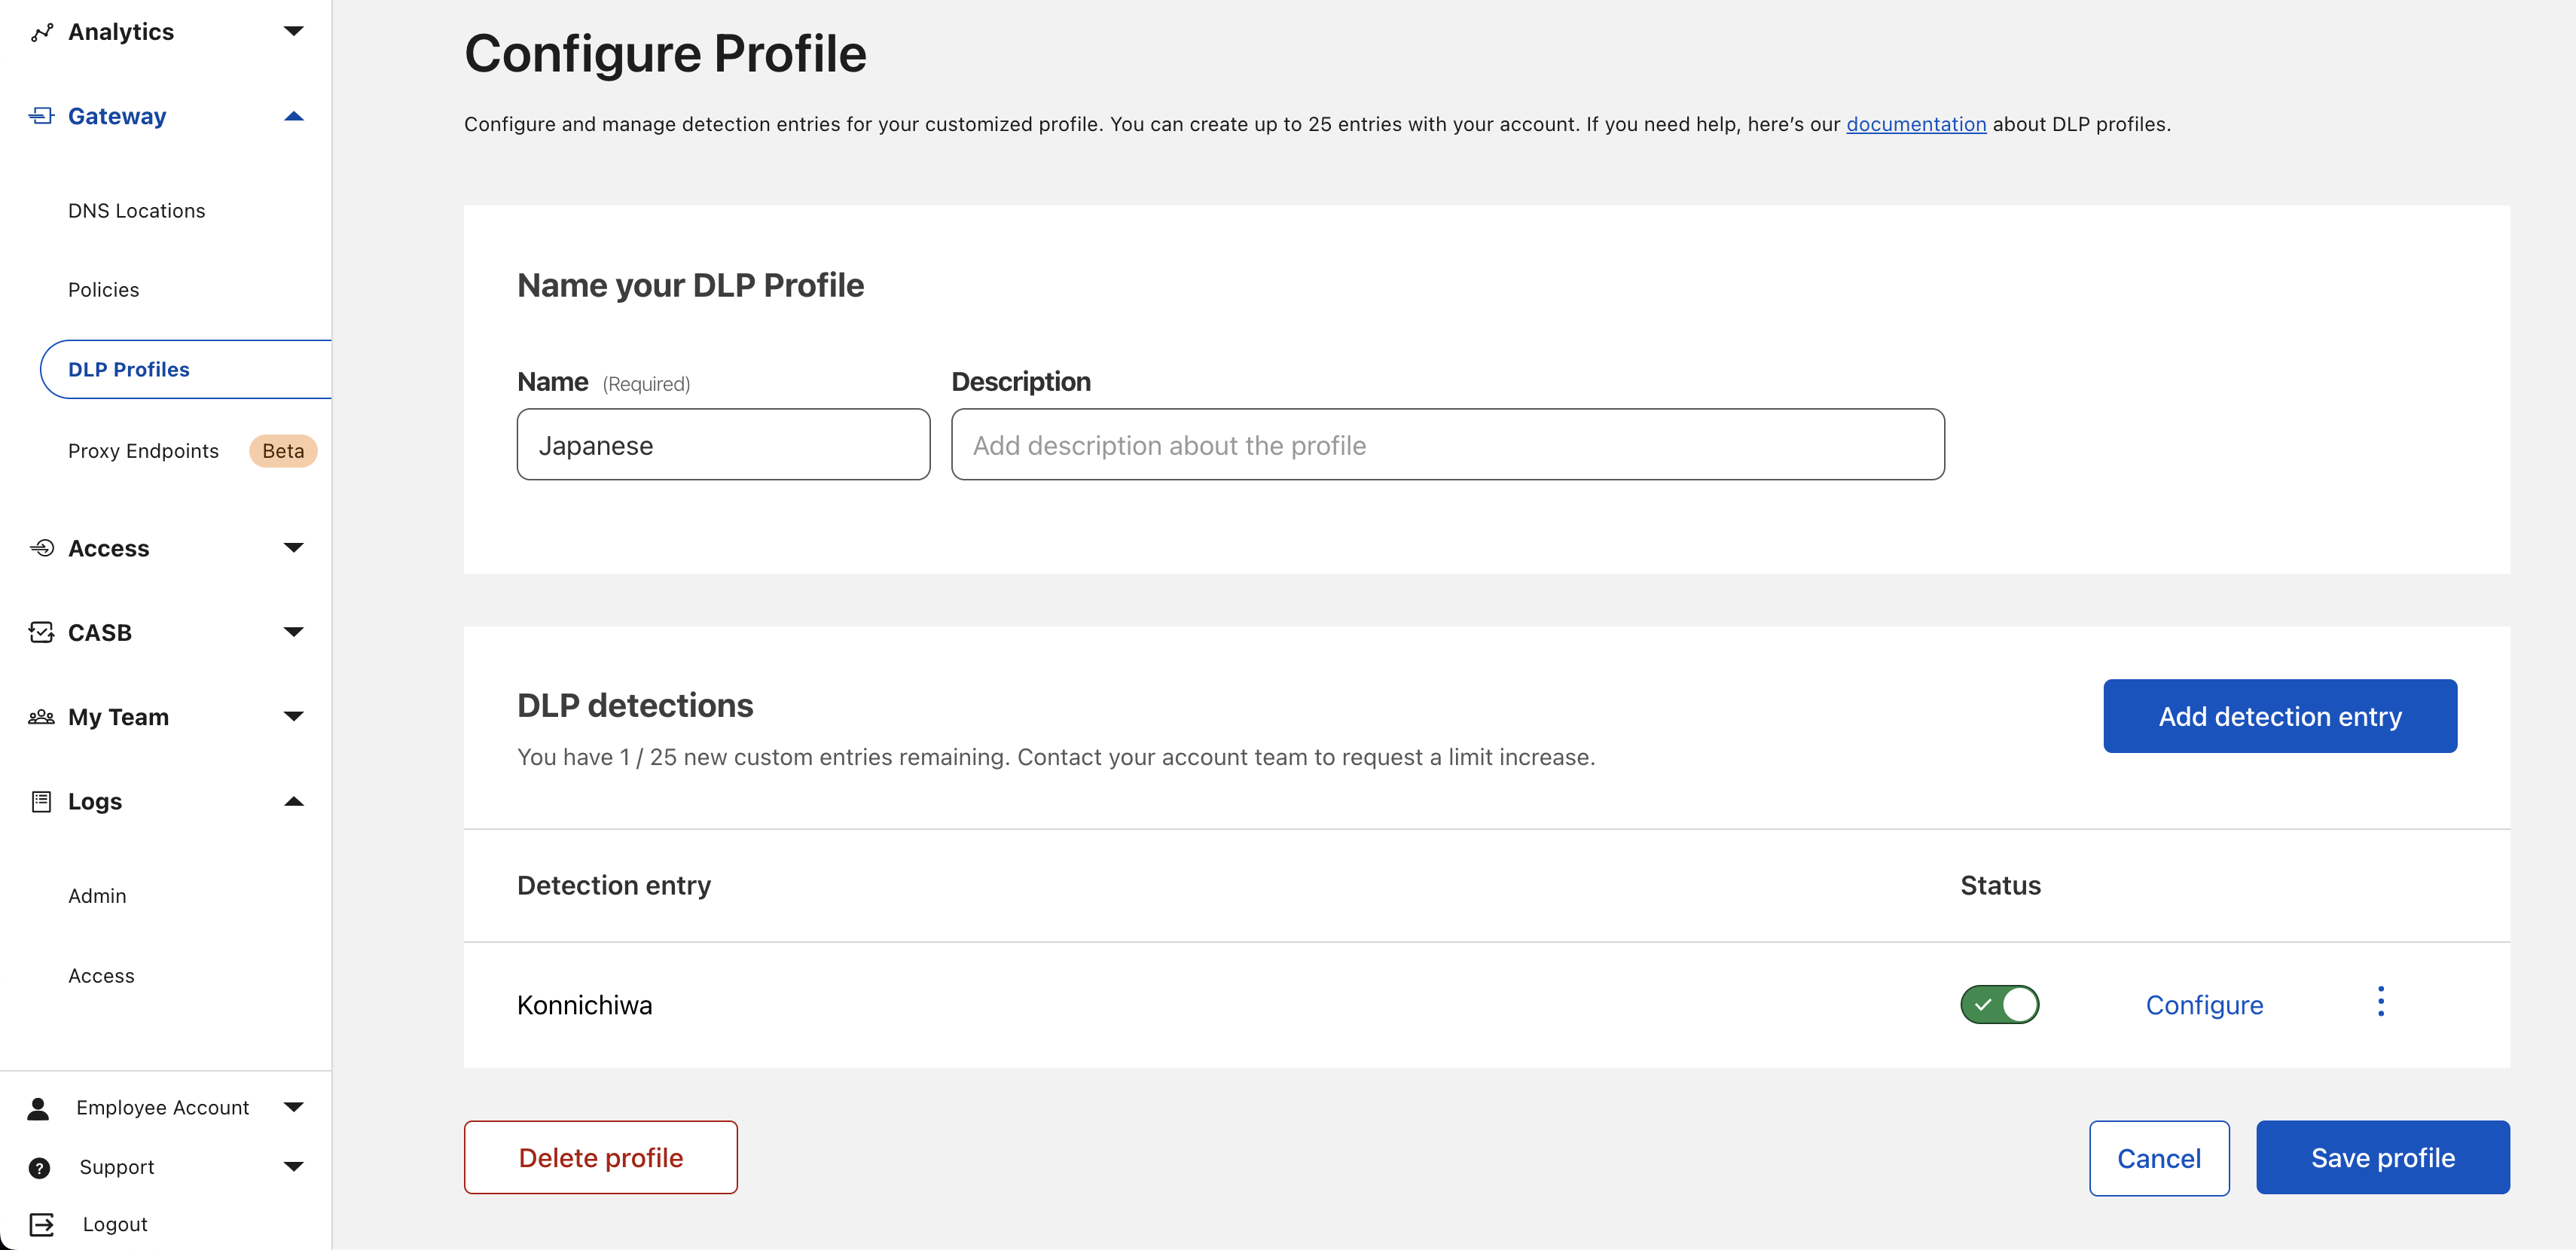2576x1250 pixels.
Task: Click the My Team people icon
Action: 41,716
